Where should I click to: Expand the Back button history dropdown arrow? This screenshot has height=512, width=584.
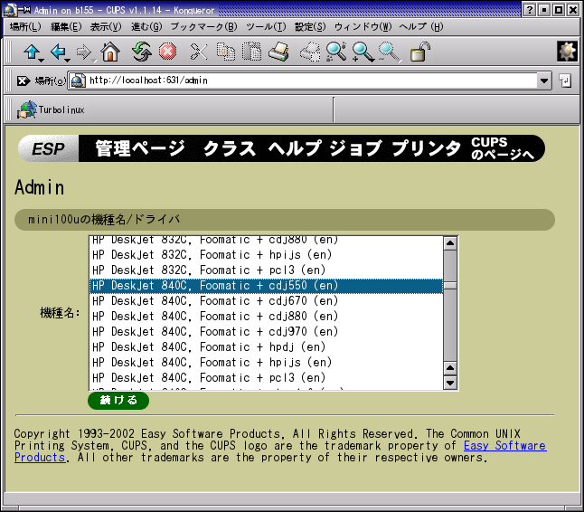tap(68, 60)
